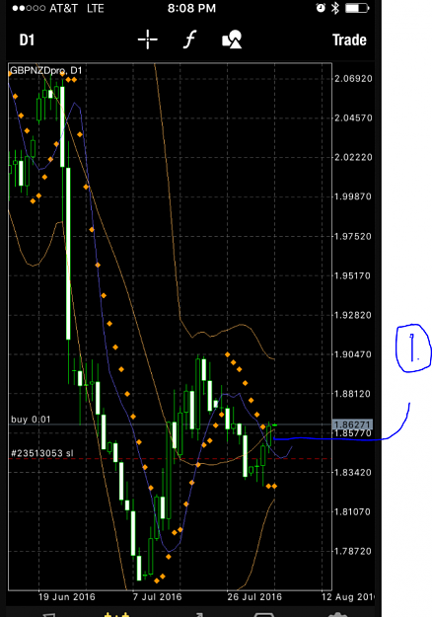Tap the 7 Jul 2016 date label
The width and height of the screenshot is (432, 617).
click(157, 597)
